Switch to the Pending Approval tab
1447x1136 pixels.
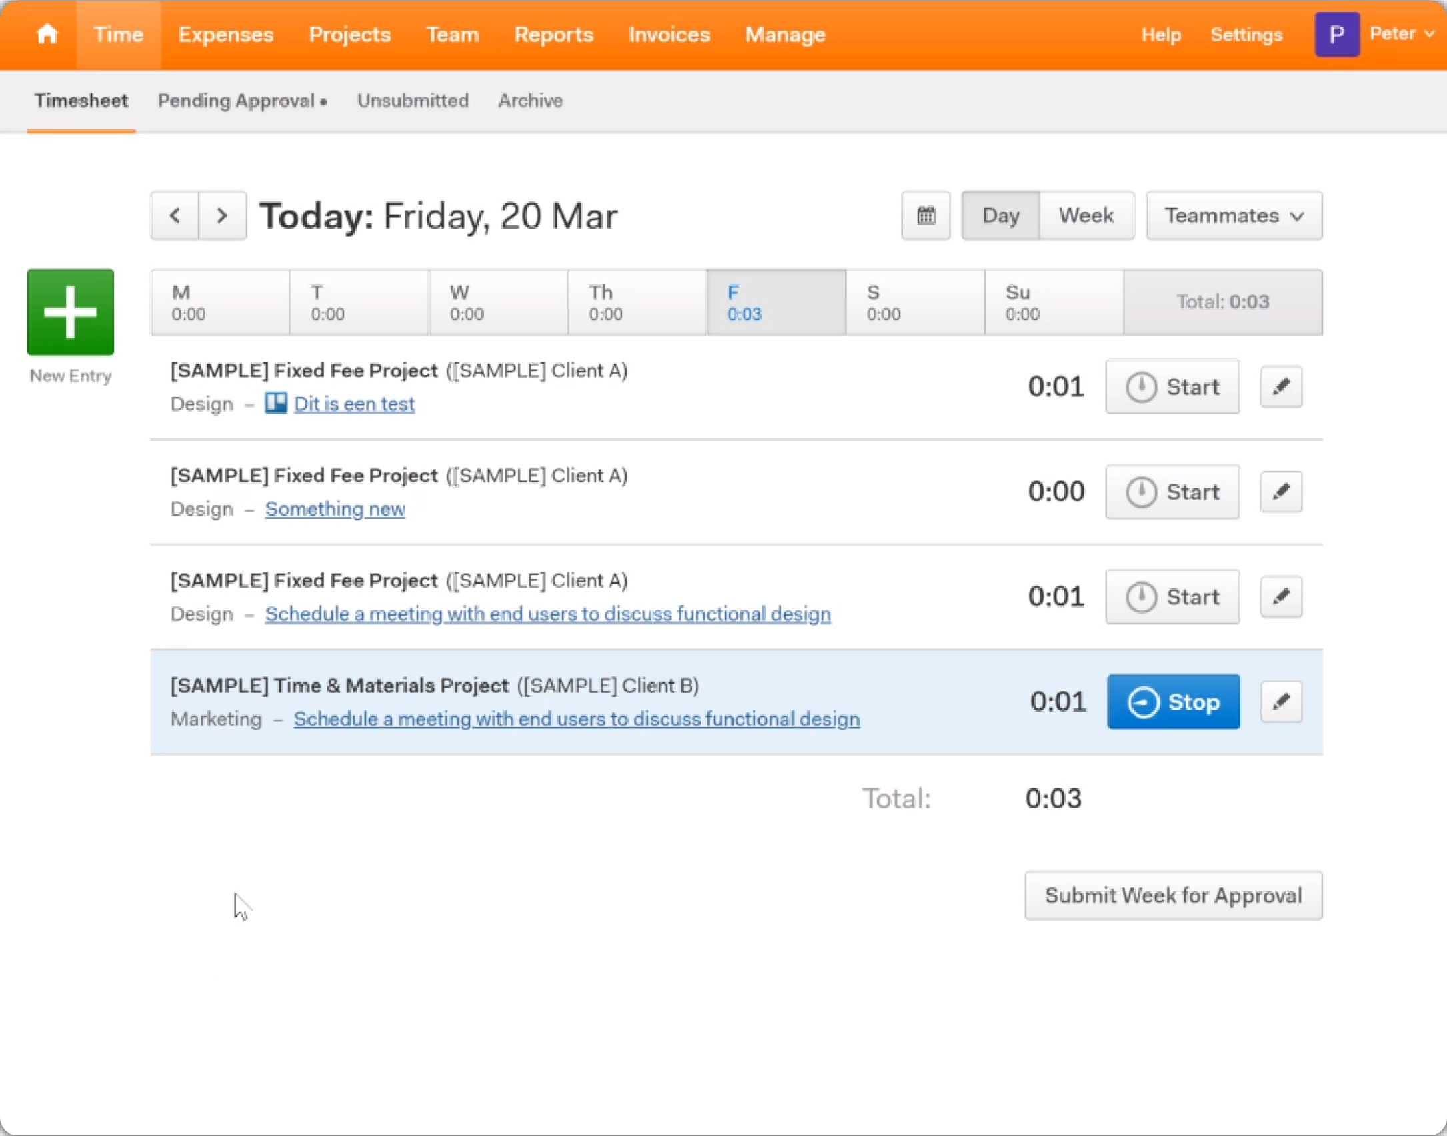[x=241, y=101]
